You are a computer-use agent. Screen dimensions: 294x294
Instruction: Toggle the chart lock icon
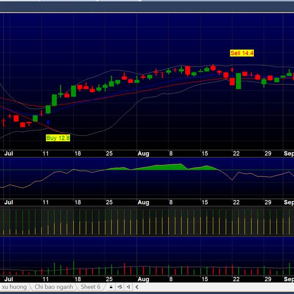point(111,287)
